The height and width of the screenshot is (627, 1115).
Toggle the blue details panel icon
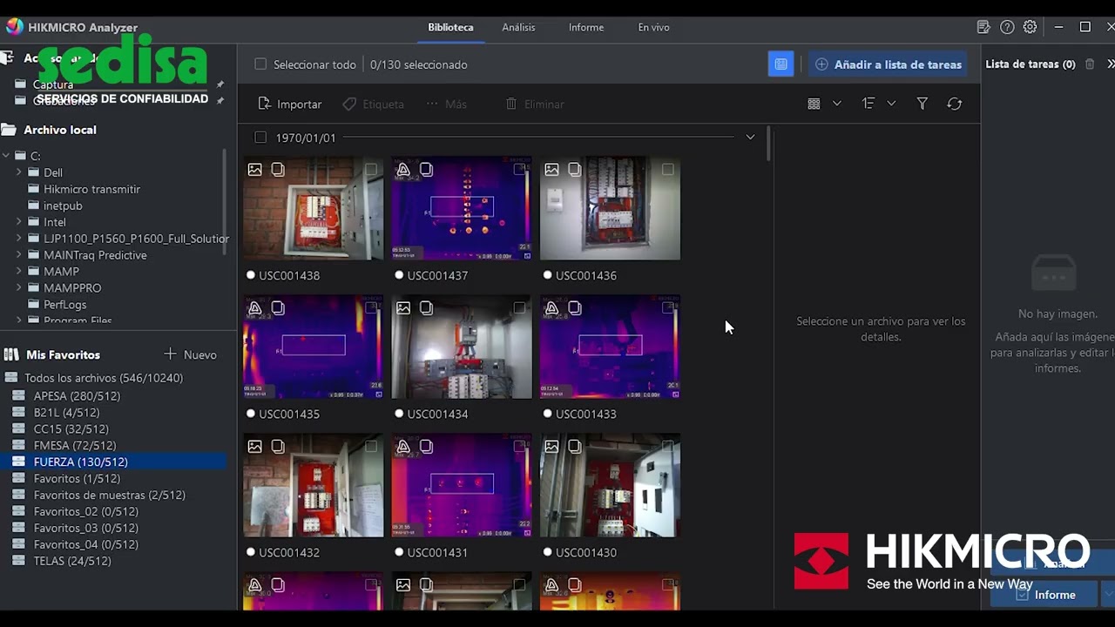[780, 64]
